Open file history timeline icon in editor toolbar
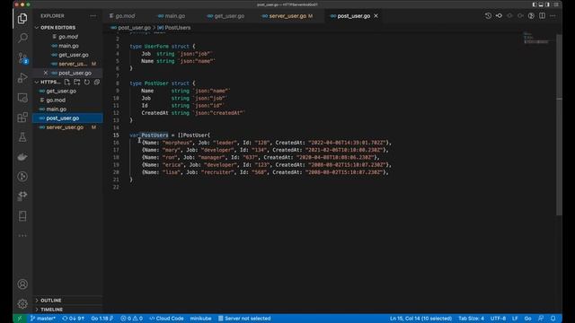This screenshot has width=575, height=323. [488, 16]
